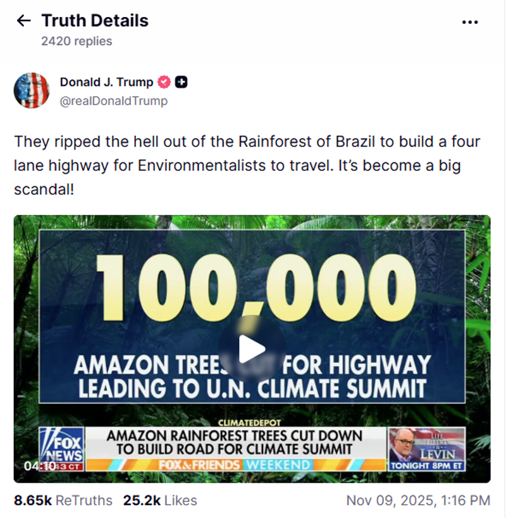Click the post text about Rainforest of Brazil
506x518 pixels.
pyautogui.click(x=247, y=165)
